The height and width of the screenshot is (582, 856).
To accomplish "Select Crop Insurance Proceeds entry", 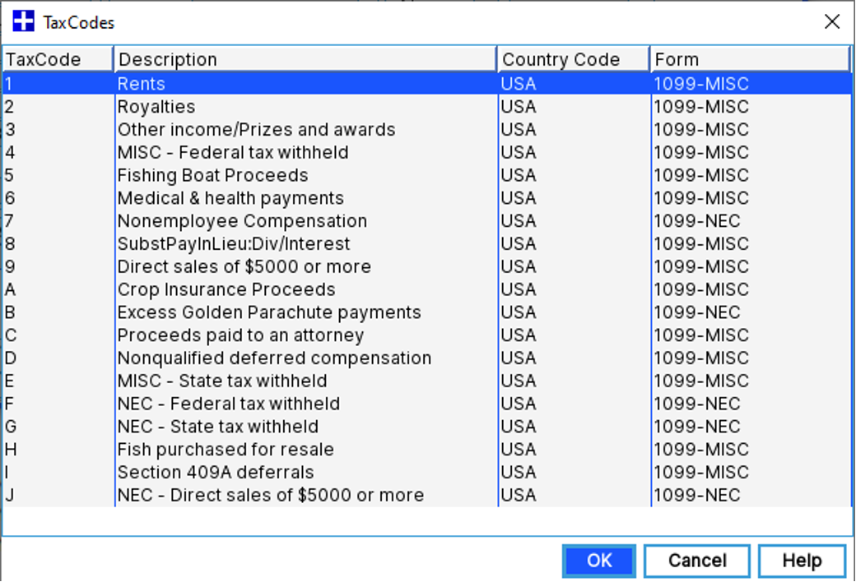I will tap(247, 289).
